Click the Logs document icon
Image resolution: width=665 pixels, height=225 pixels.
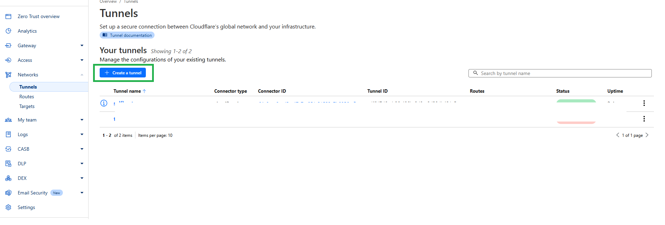coord(8,134)
